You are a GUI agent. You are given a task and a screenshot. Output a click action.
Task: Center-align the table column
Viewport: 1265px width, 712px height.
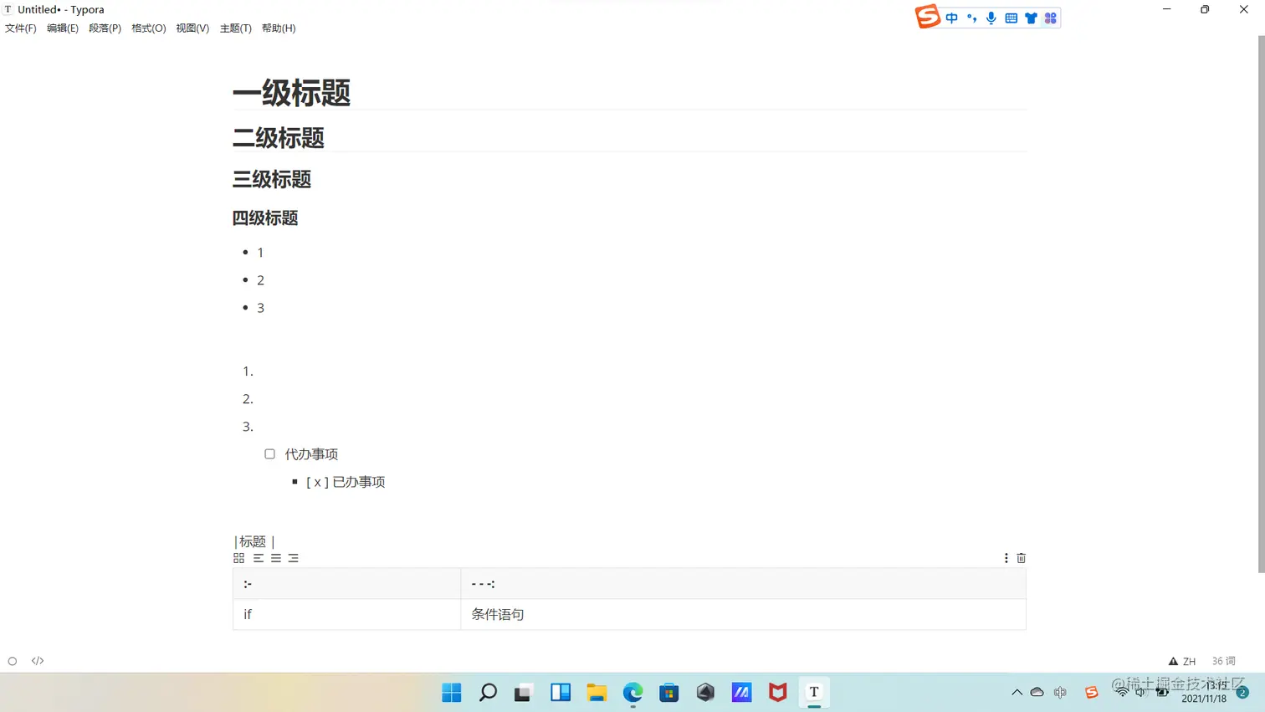click(276, 558)
